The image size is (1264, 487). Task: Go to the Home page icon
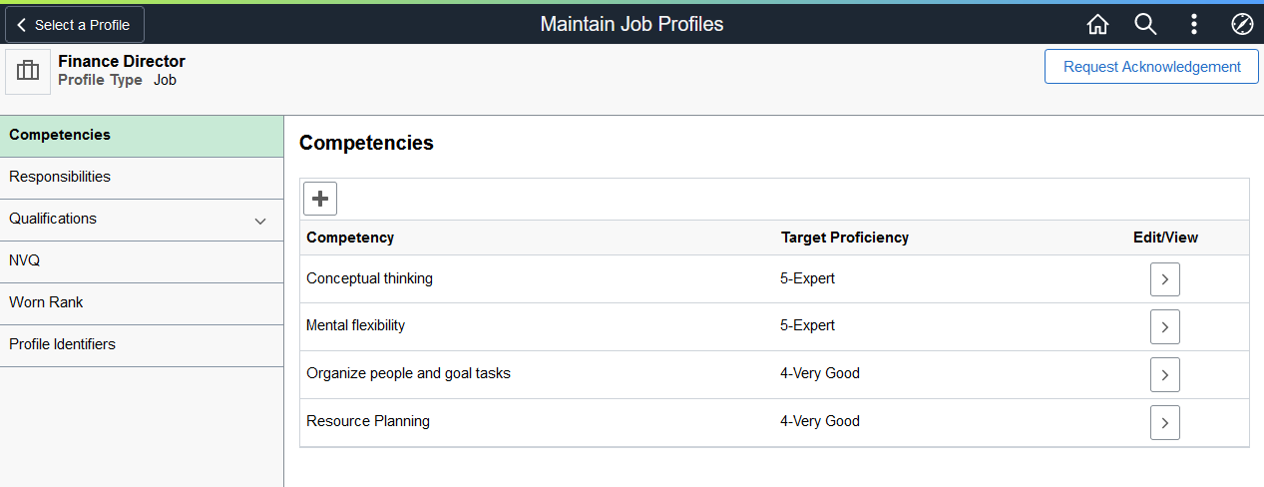click(x=1097, y=24)
